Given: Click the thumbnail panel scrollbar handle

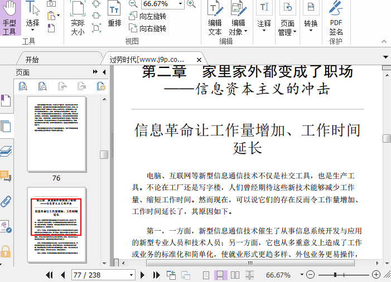Looking at the screenshot, I should [x=104, y=154].
